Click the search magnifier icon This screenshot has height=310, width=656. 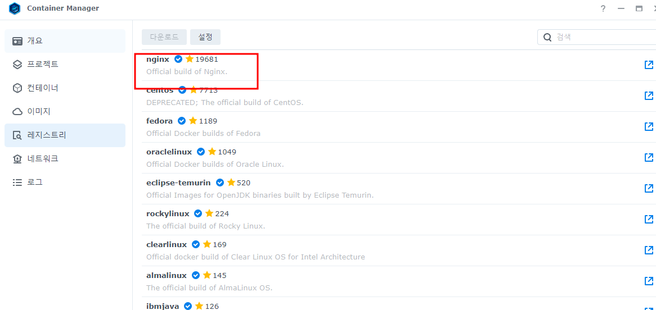click(x=547, y=37)
